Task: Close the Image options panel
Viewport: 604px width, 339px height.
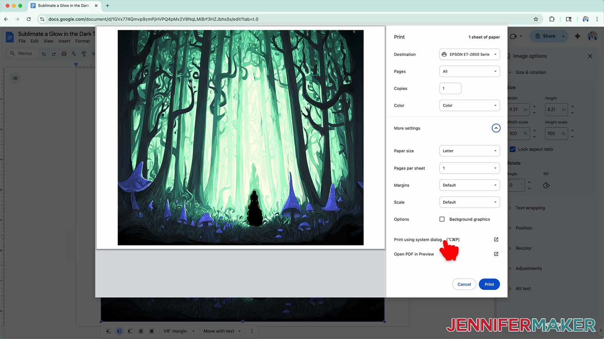Action: [590, 56]
